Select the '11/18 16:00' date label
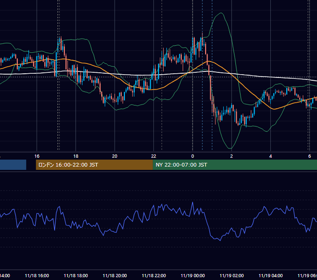Screen dimensions: 317x280 (37, 275)
